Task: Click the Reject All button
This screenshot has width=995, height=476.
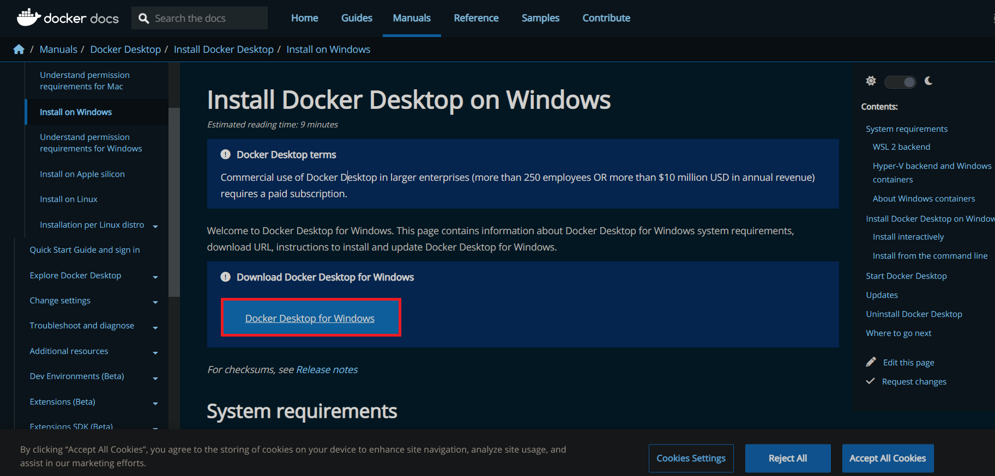Action: pos(788,458)
